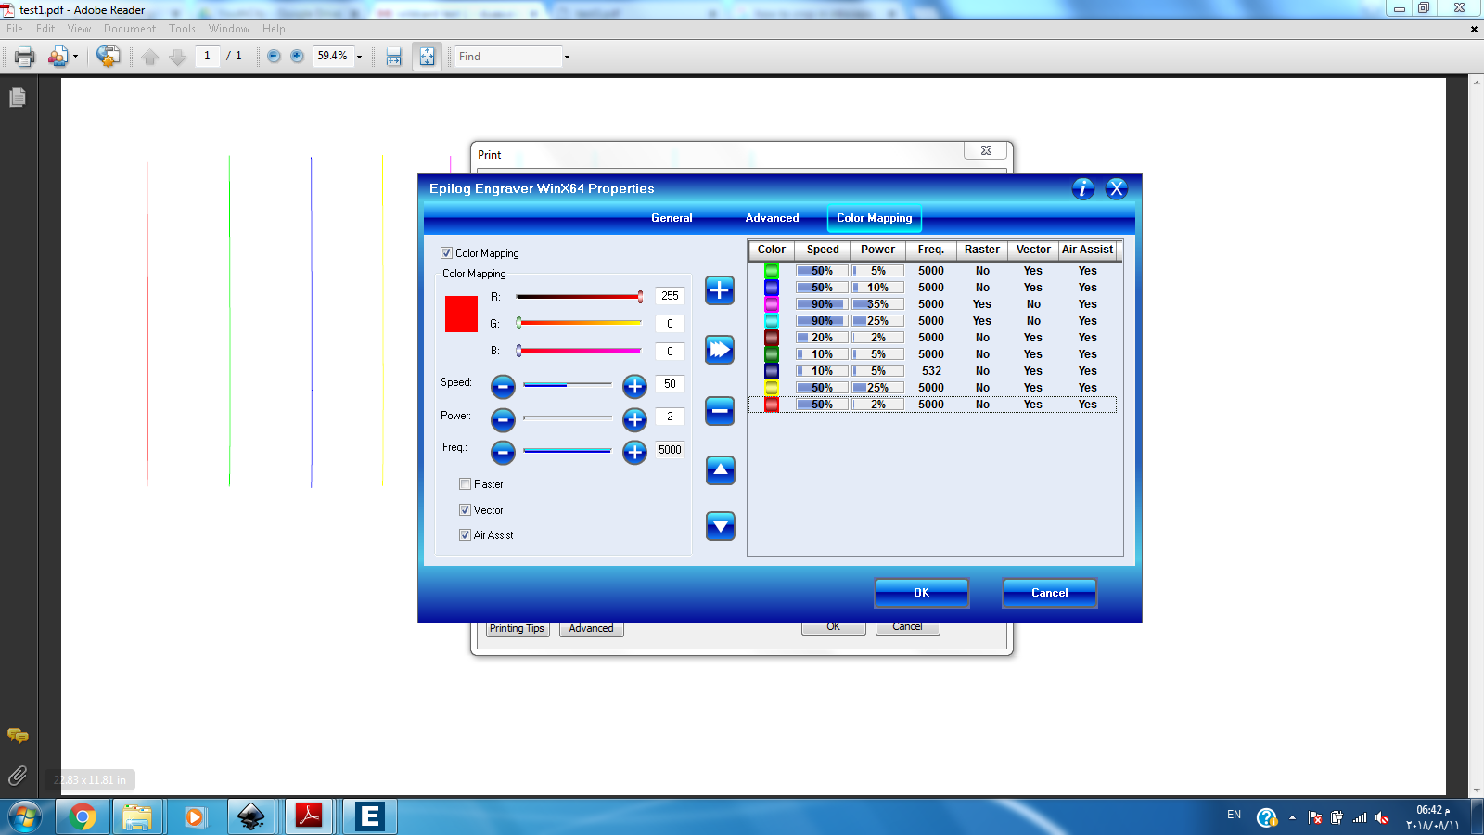Switch to the General tab
Screen dimensions: 1484x835
[x=672, y=218]
